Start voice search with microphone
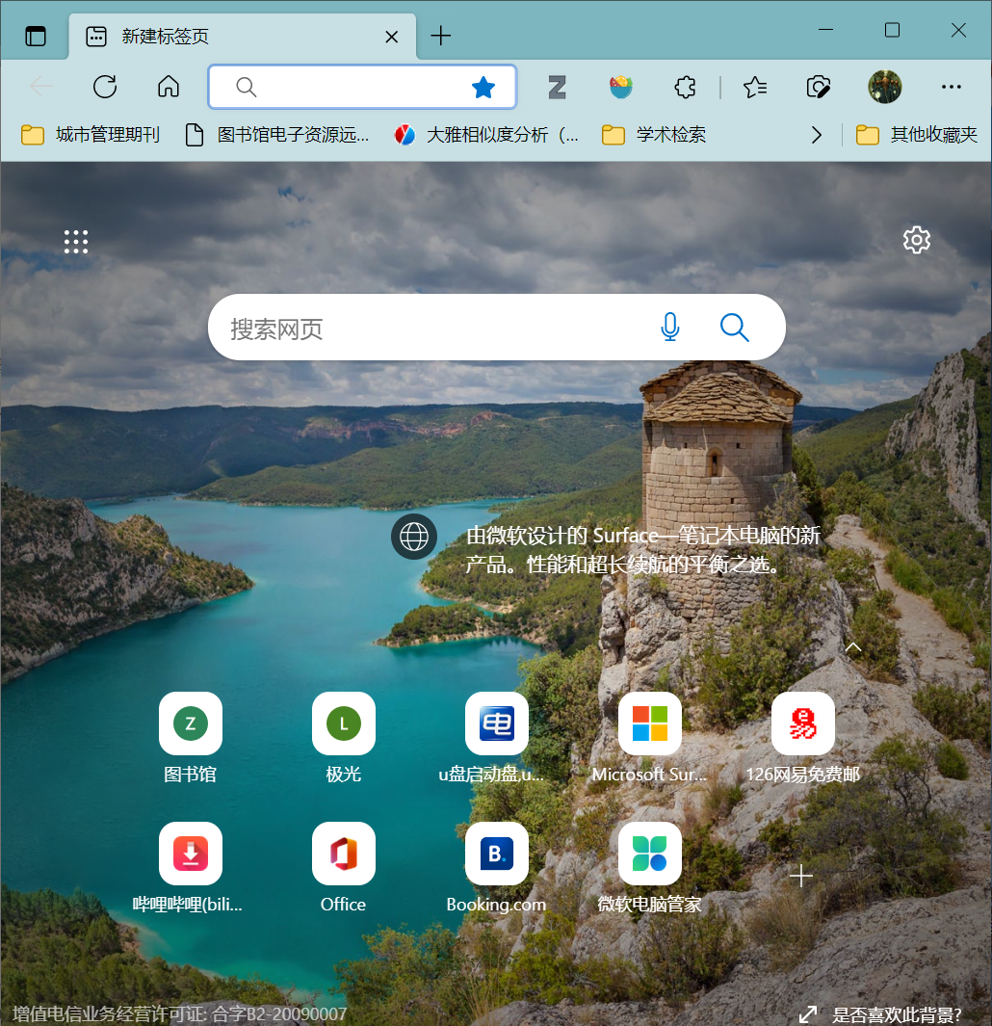Screen dimensions: 992x1026 click(x=670, y=328)
